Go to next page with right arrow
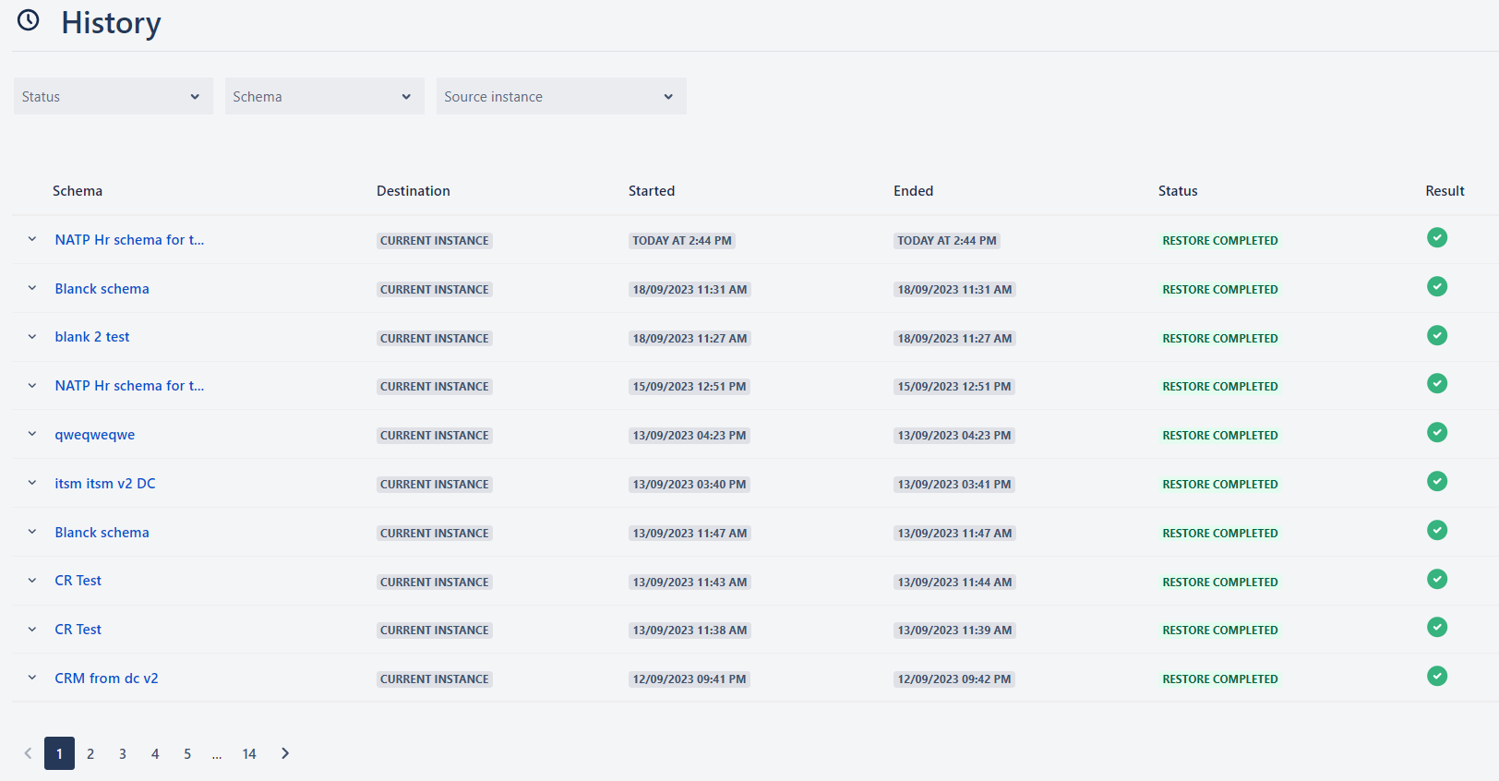This screenshot has width=1499, height=781. pos(285,753)
